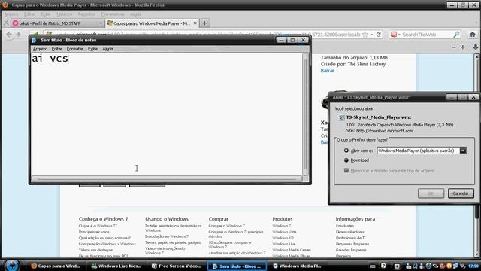Open Compre o Windows 7 link
The width and height of the screenshot is (481, 271).
[x=227, y=226]
